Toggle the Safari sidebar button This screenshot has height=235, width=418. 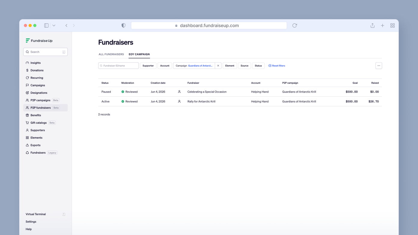pyautogui.click(x=46, y=25)
